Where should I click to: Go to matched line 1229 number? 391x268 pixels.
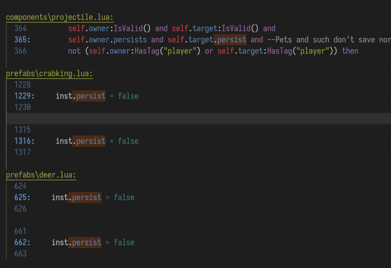point(24,96)
